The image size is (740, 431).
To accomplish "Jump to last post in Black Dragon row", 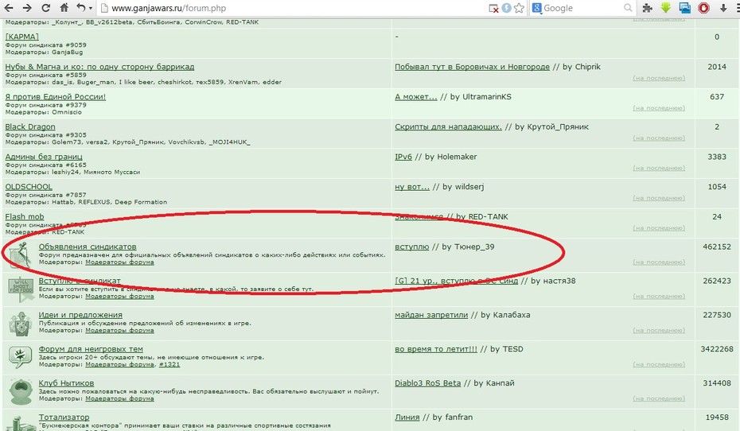I will pos(659,138).
